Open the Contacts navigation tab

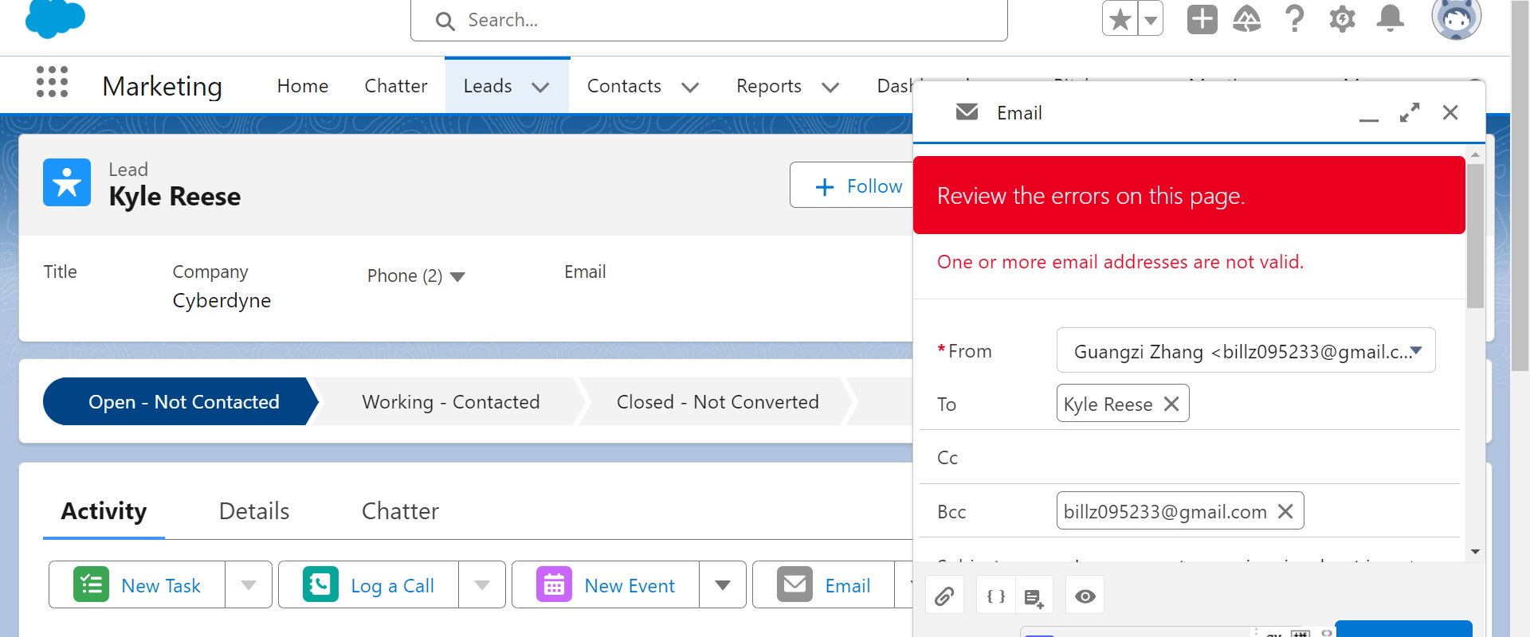(x=624, y=86)
